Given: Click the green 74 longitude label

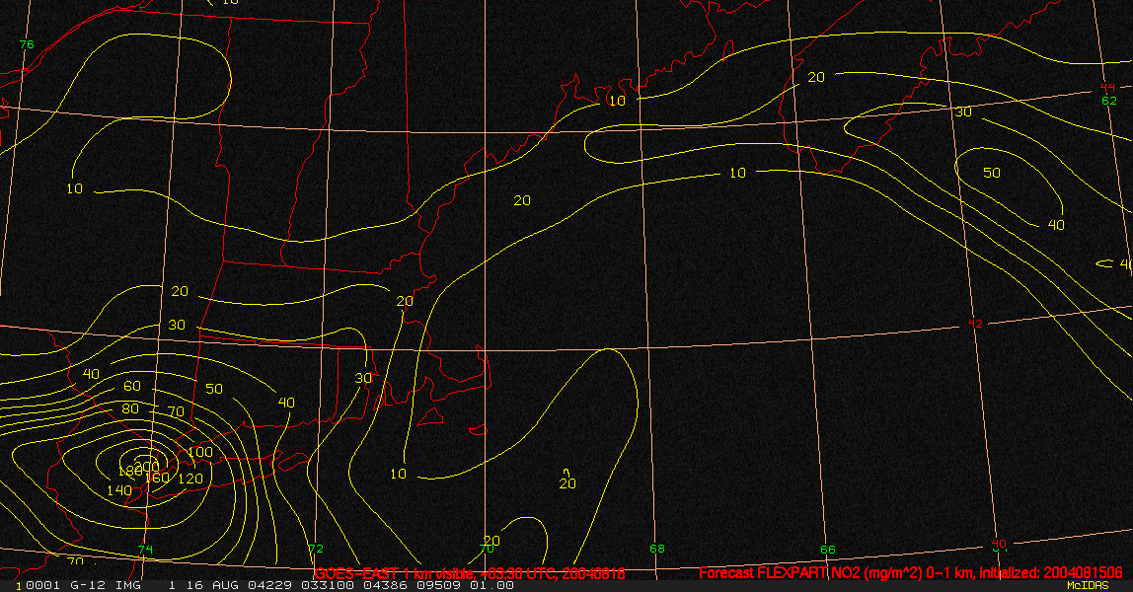Looking at the screenshot, I should pos(145,550).
